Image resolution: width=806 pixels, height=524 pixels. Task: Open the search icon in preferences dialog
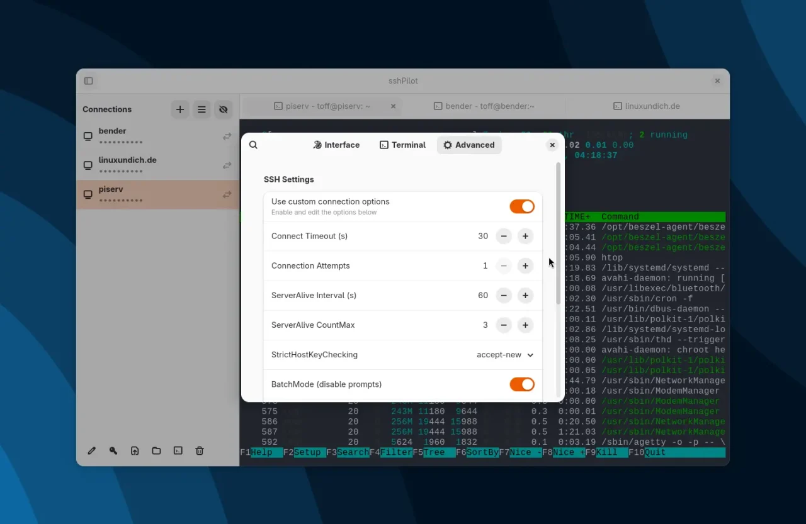click(x=253, y=145)
